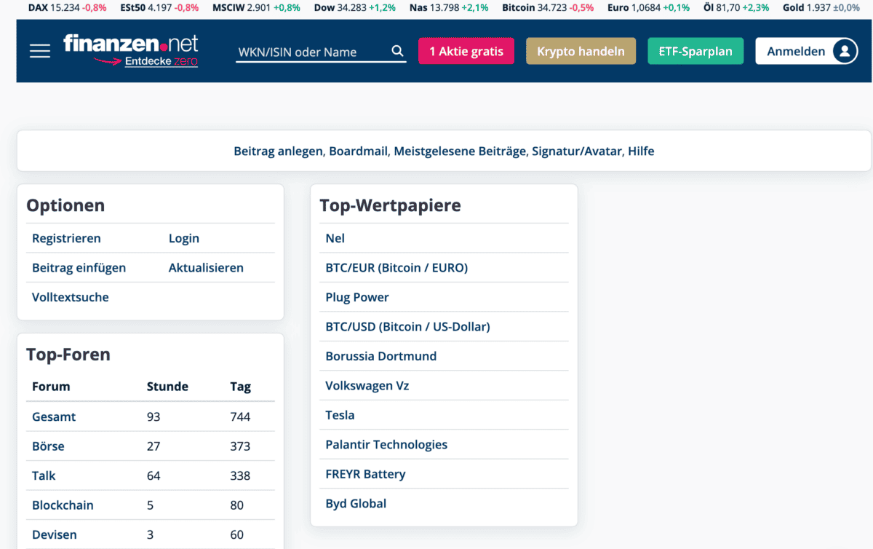
Task: Open the Tesla security page
Action: pyautogui.click(x=339, y=414)
